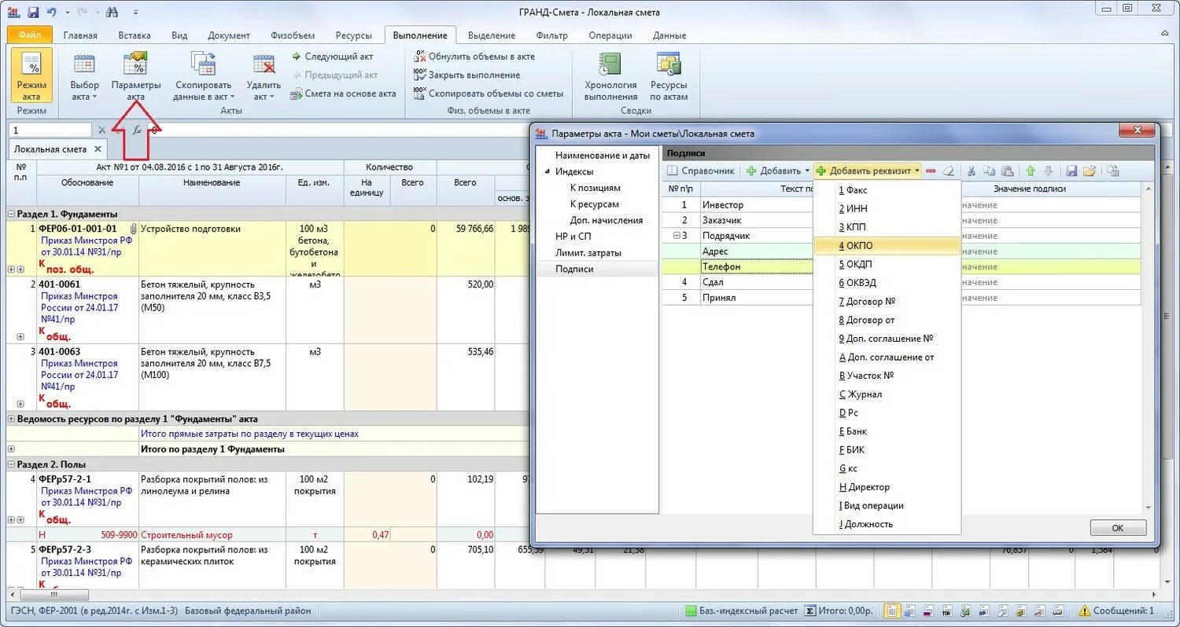Switch to the Главная ribbon tab
Image resolution: width=1180 pixels, height=627 pixels.
pyautogui.click(x=80, y=35)
